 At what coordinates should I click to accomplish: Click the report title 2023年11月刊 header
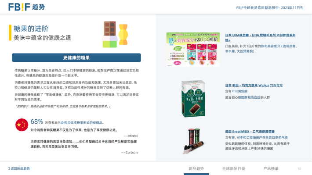[270, 8]
